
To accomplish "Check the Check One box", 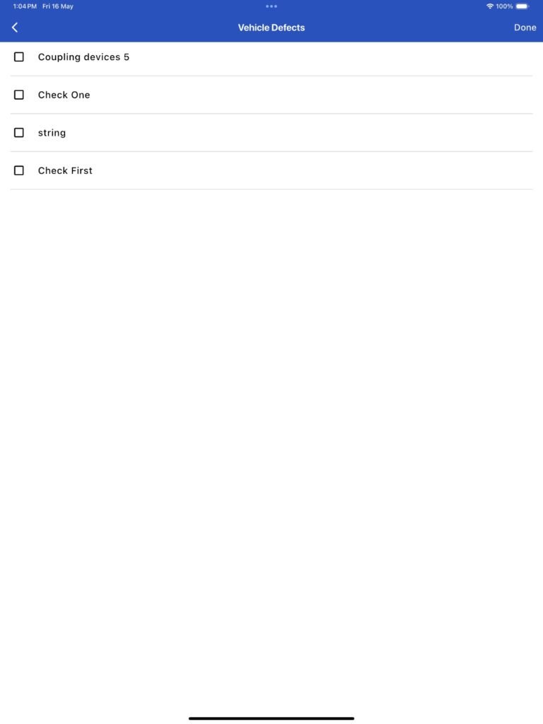I will tap(19, 95).
